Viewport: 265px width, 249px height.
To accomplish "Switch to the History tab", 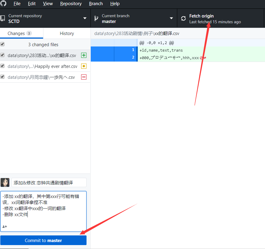I will [x=67, y=33].
